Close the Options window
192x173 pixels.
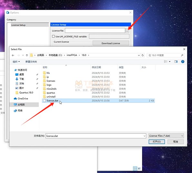point(130,13)
